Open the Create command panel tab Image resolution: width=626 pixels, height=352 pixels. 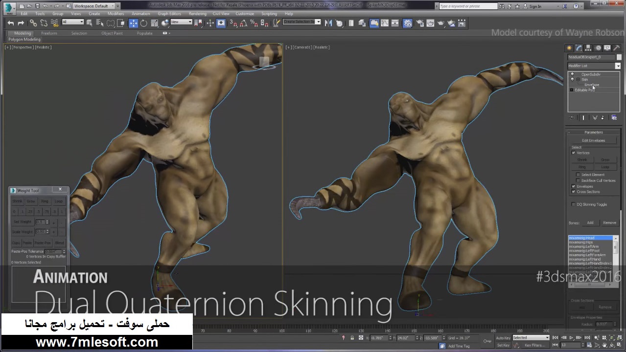(569, 48)
